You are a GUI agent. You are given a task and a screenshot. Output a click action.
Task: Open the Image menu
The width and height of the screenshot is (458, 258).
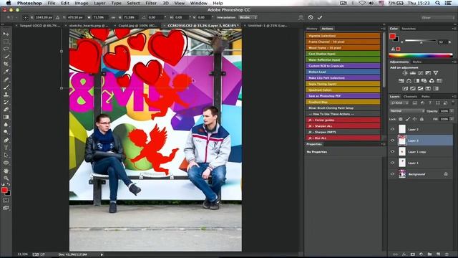(82, 3)
